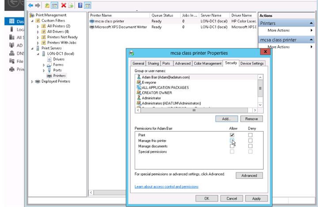Click the Up one level folder icon

[47, 5]
